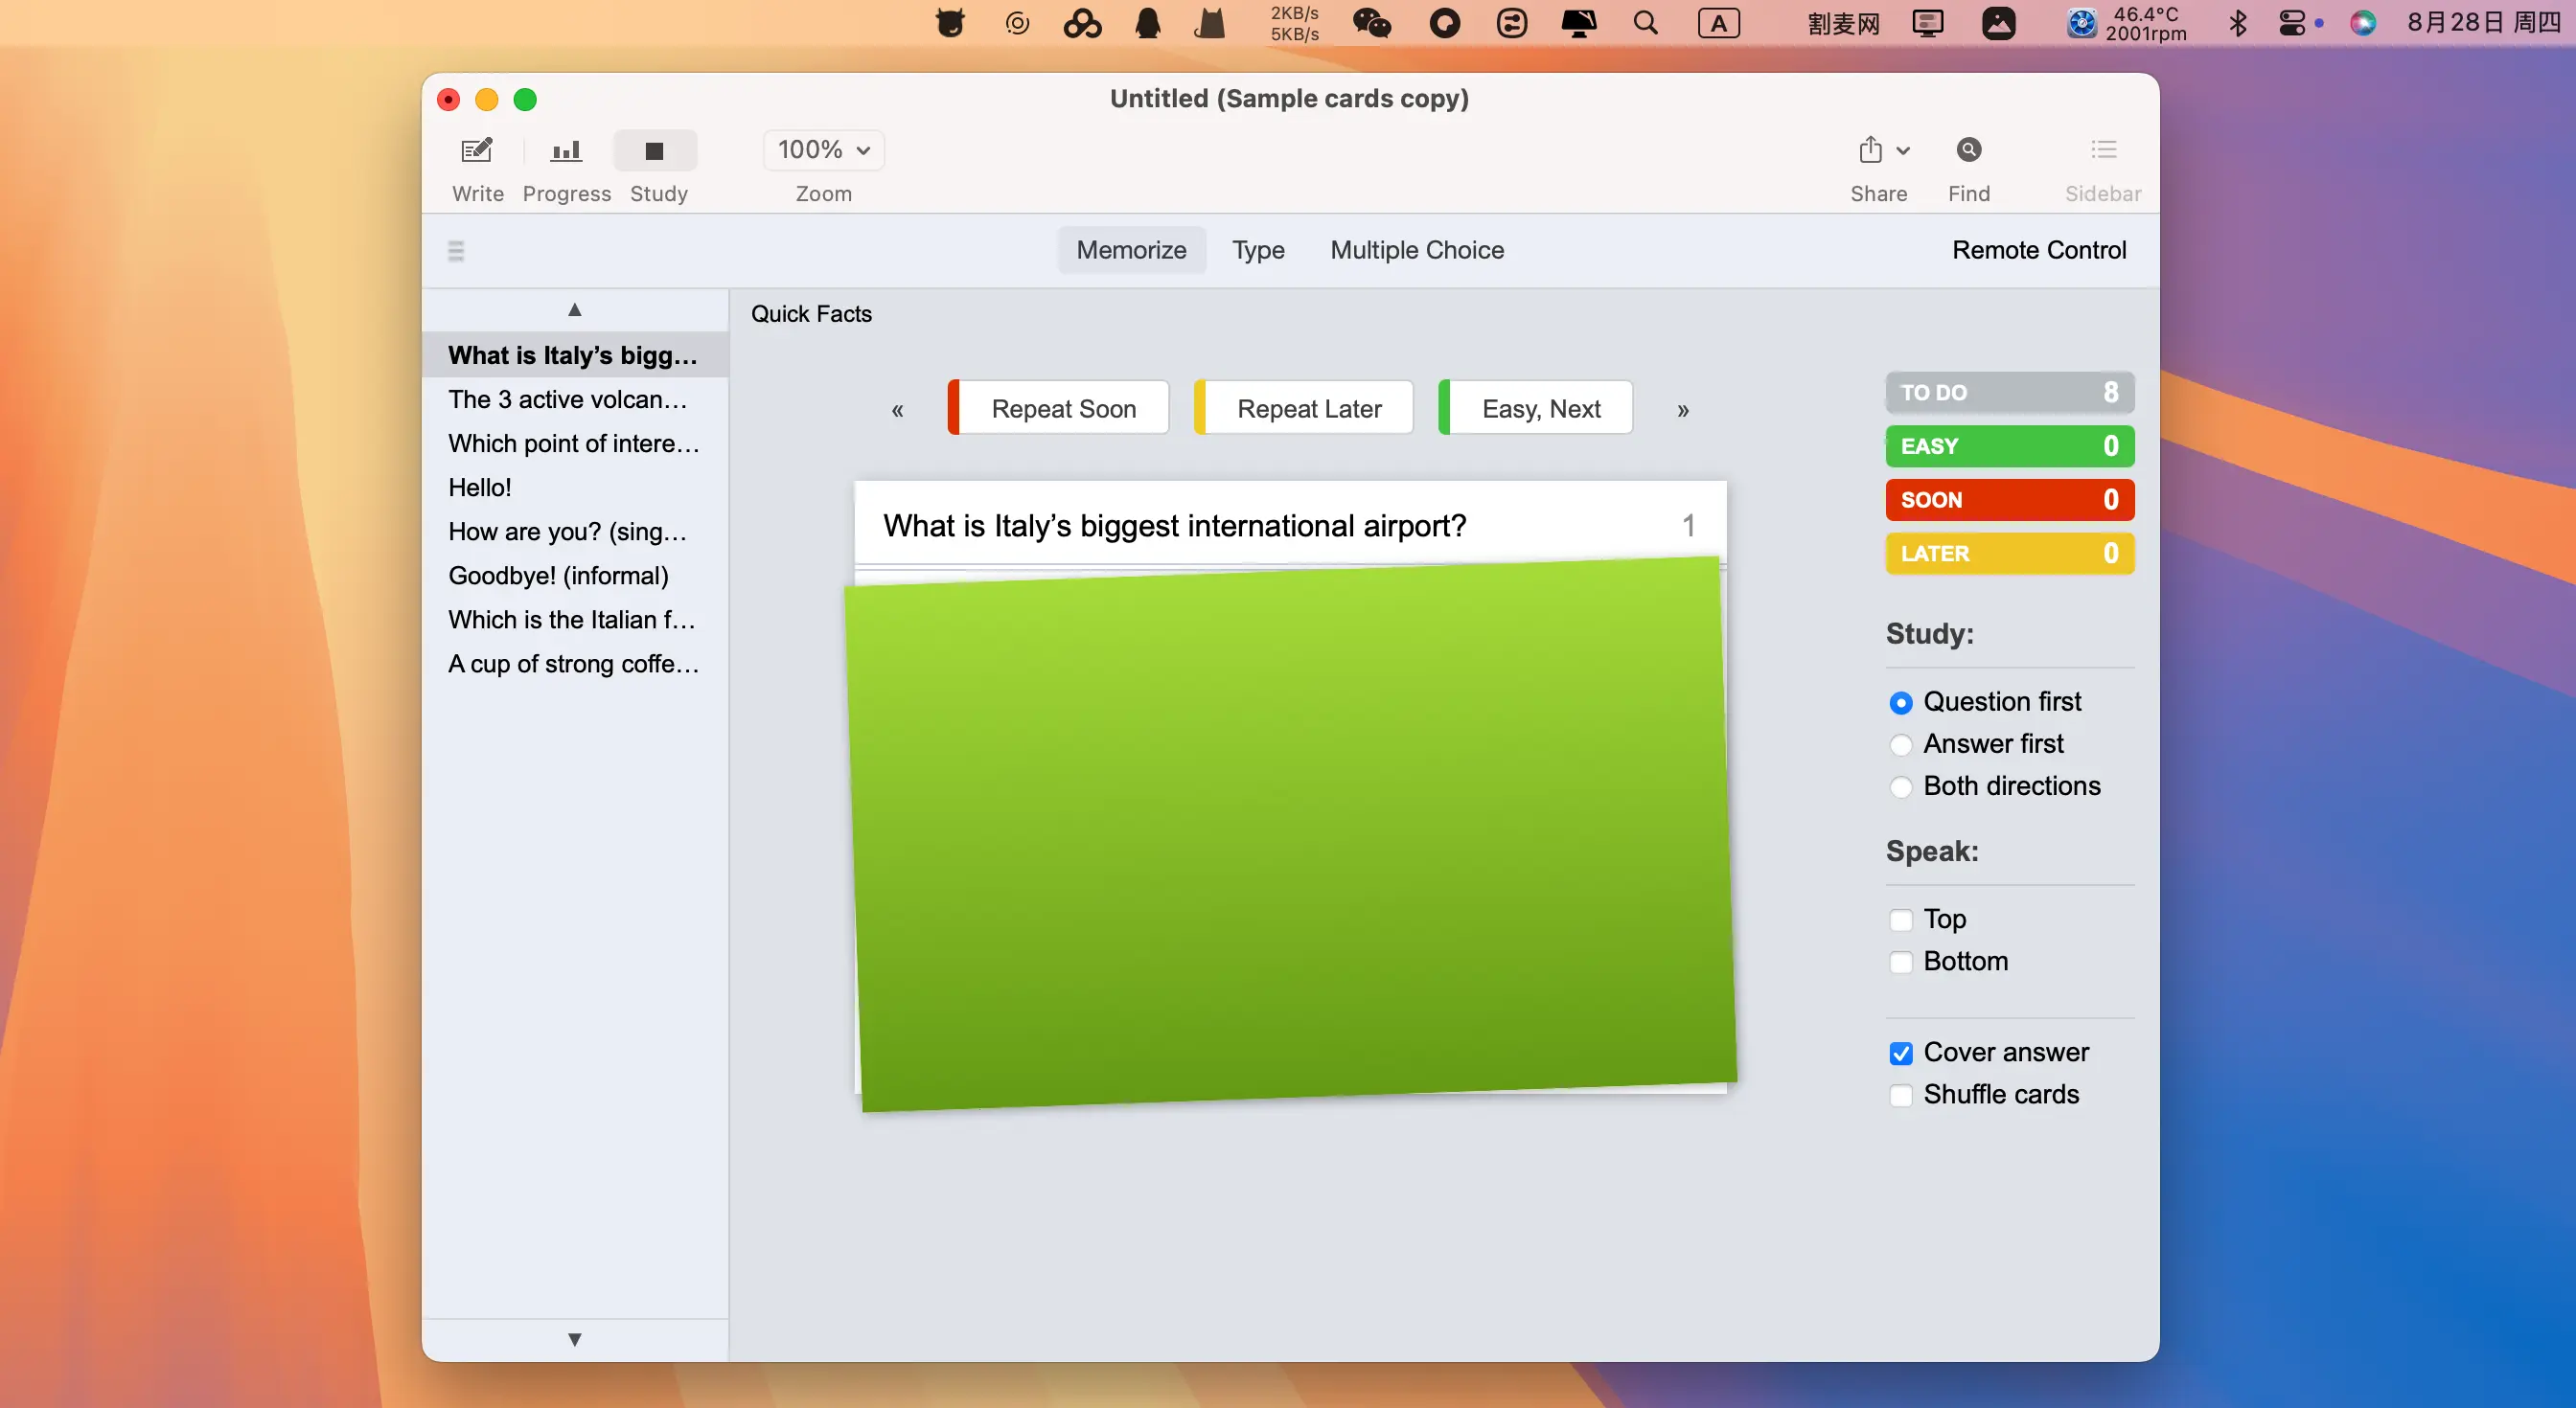This screenshot has width=2576, height=1408.
Task: Toggle the Sidebar list icon
Action: pyautogui.click(x=2103, y=149)
